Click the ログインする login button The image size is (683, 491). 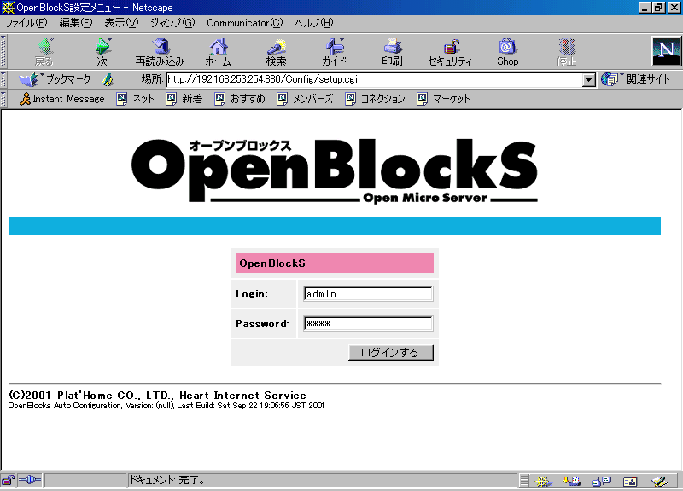pos(391,352)
